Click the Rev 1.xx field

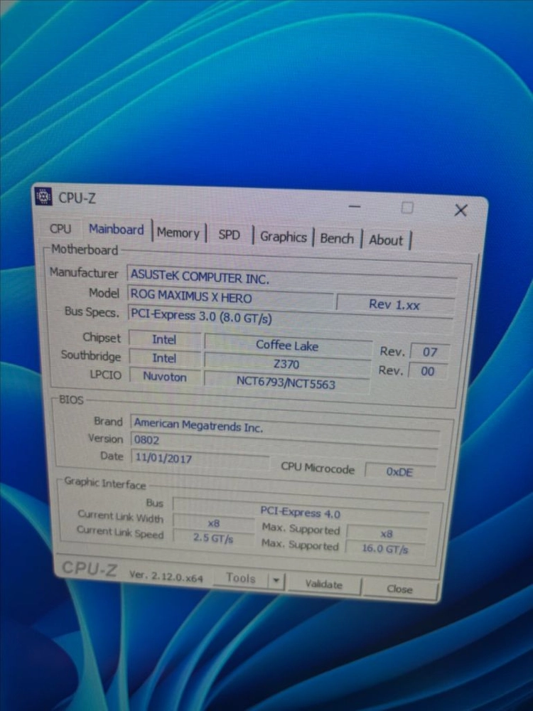pyautogui.click(x=394, y=304)
